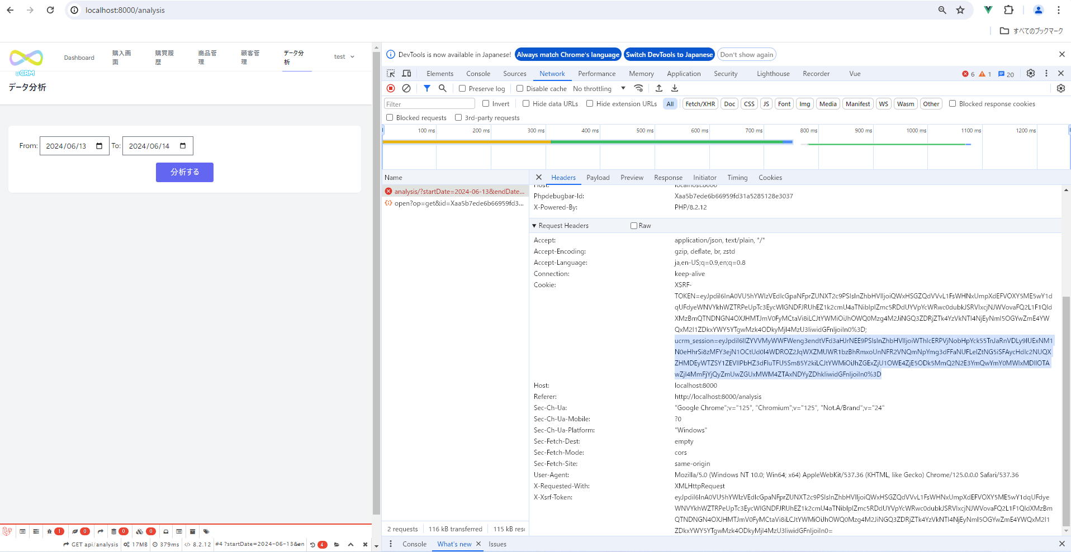
Task: Select the failed analysis/?startDate request row
Action: coord(456,192)
